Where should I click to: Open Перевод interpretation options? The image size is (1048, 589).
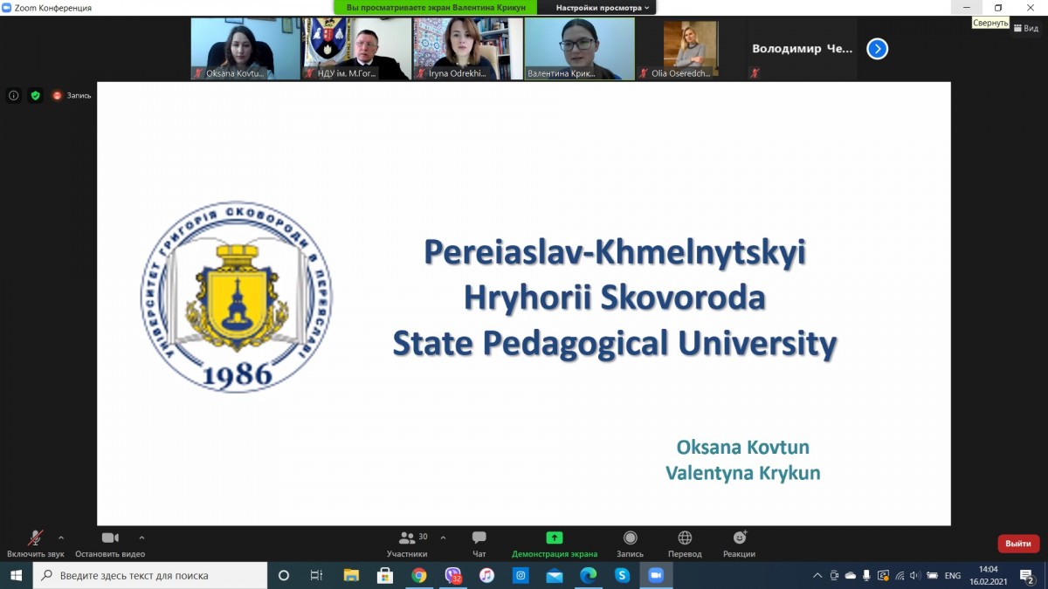coord(685,544)
